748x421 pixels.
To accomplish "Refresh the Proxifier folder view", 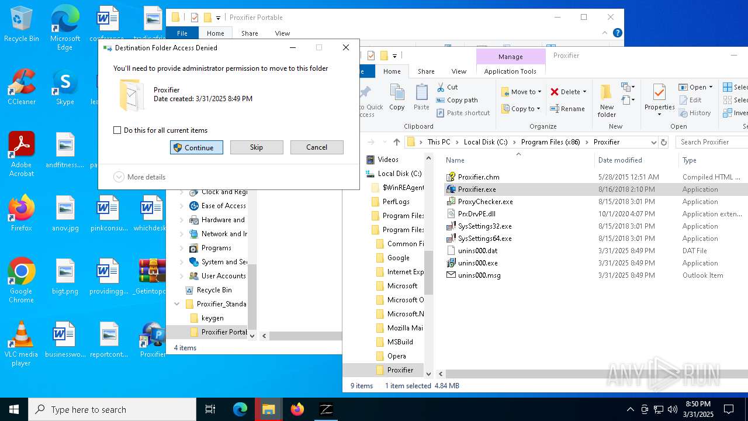I will point(664,142).
